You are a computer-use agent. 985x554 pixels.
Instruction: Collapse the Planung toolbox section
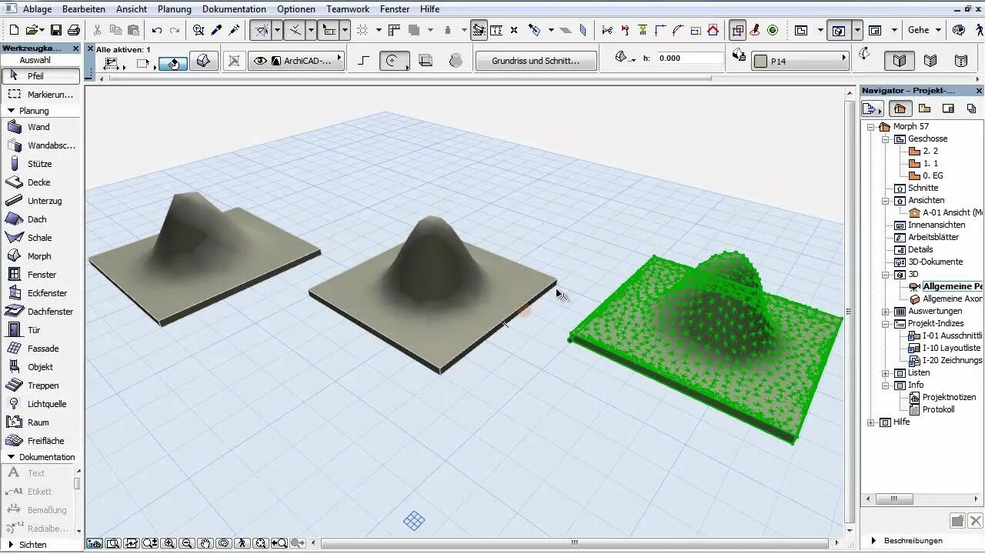11,111
